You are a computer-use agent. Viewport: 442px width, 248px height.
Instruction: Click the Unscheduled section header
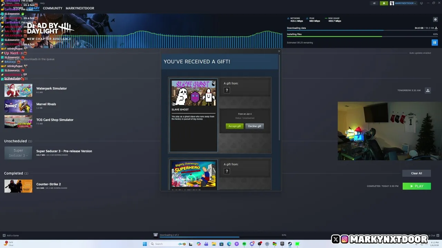click(18, 141)
